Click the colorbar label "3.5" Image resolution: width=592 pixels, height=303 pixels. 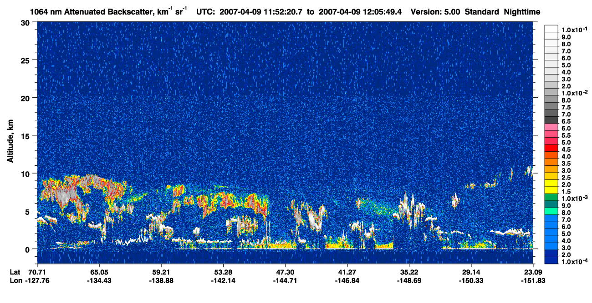pos(566,164)
